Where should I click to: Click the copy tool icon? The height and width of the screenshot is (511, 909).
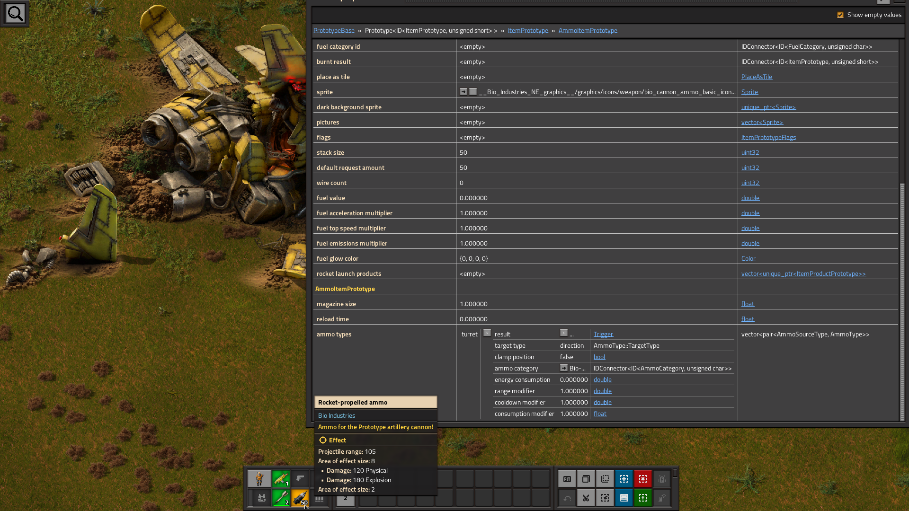point(586,479)
